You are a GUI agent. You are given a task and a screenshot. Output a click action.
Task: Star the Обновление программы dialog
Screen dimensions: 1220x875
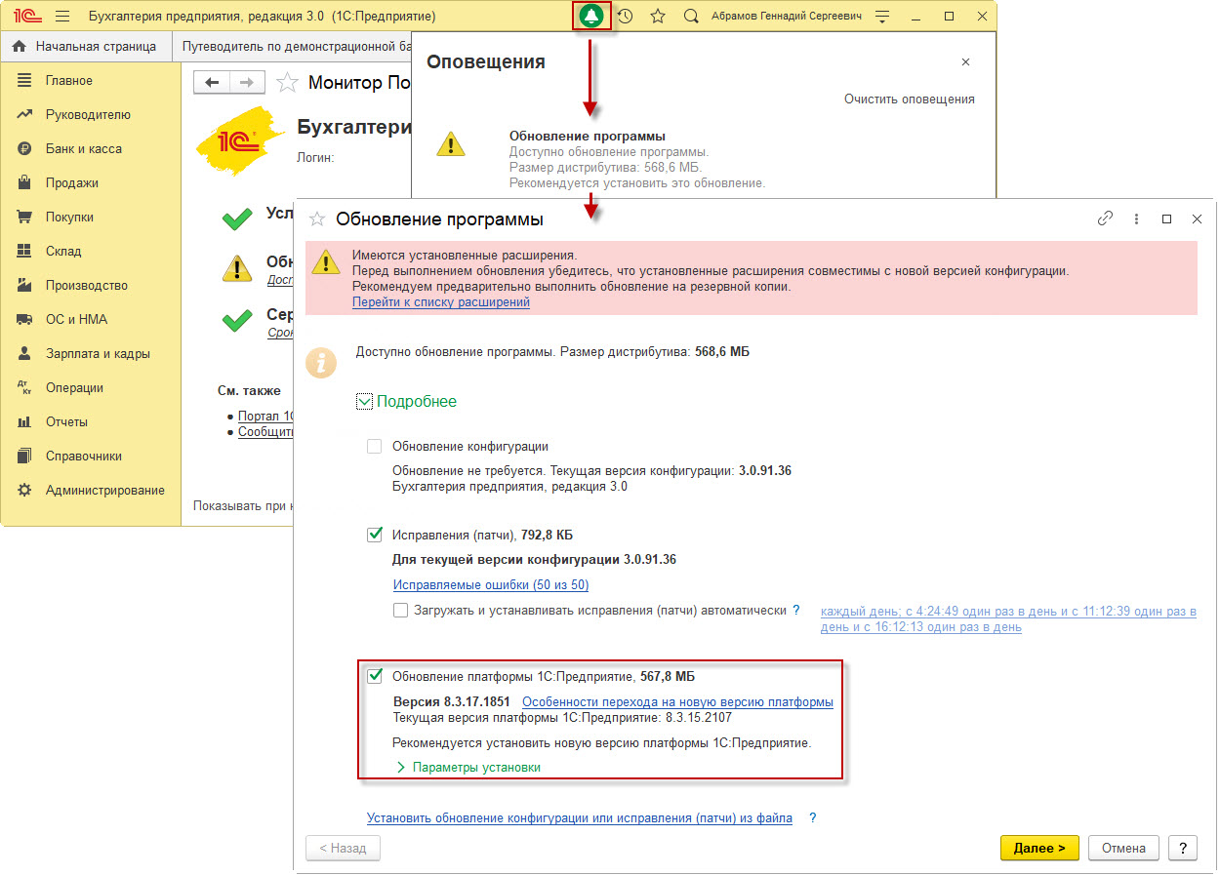316,219
